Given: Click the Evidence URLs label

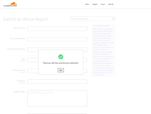Looking at the screenshot, I should (19, 92).
